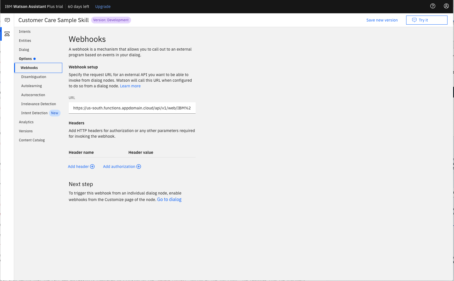The height and width of the screenshot is (281, 454).
Task: Go to the Analytics section
Action: click(x=26, y=122)
